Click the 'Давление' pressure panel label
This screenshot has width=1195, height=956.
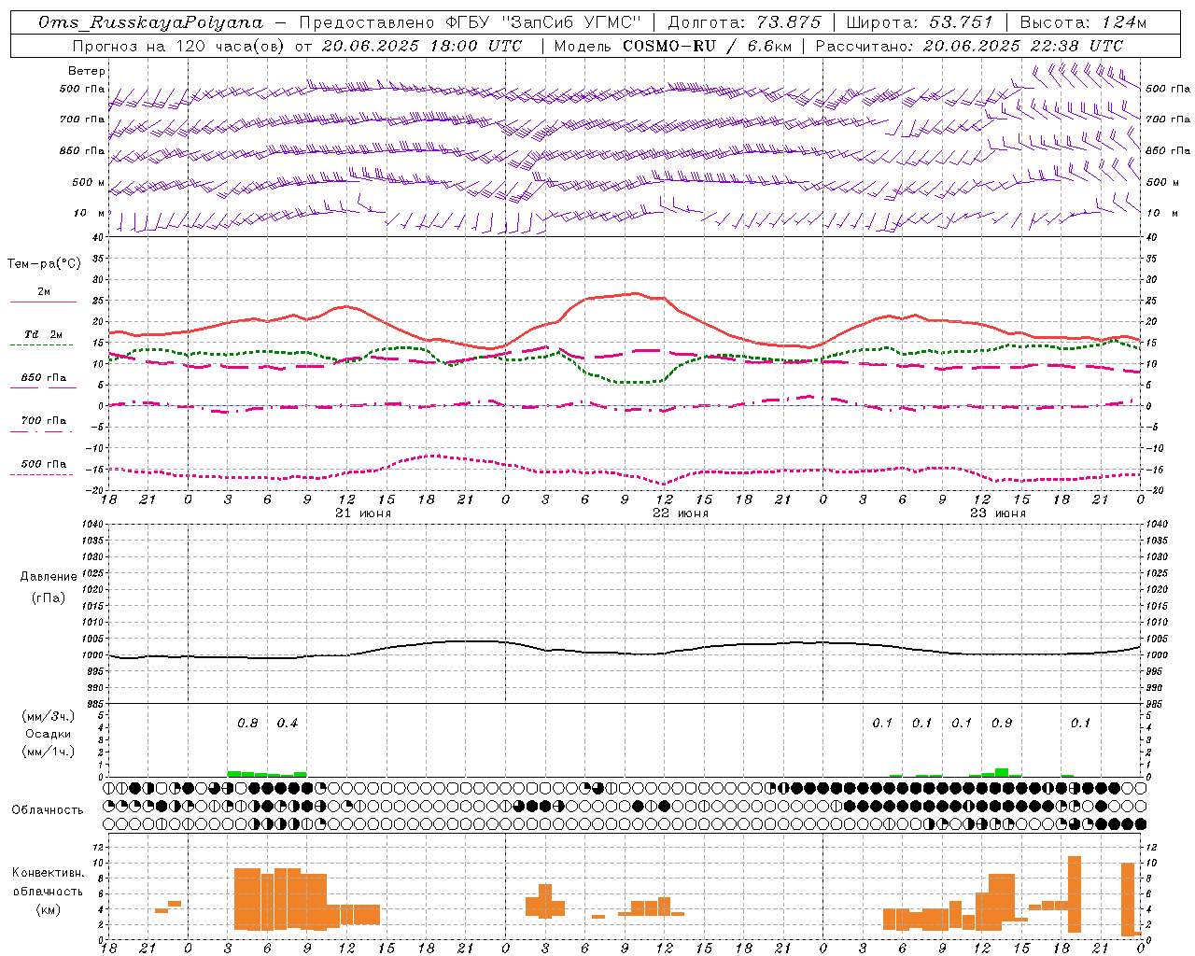(x=49, y=577)
